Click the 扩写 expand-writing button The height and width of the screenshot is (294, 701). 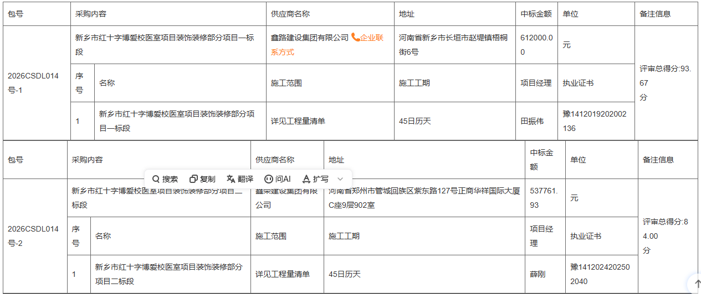315,179
